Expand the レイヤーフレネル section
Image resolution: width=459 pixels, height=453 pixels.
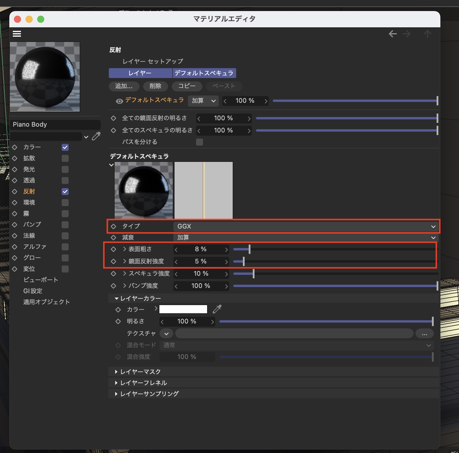[x=143, y=383]
